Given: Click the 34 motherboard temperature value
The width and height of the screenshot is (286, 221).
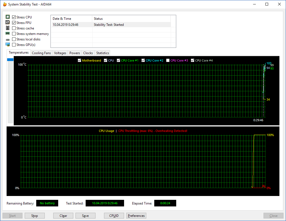Looking at the screenshot, I should coord(268,100).
